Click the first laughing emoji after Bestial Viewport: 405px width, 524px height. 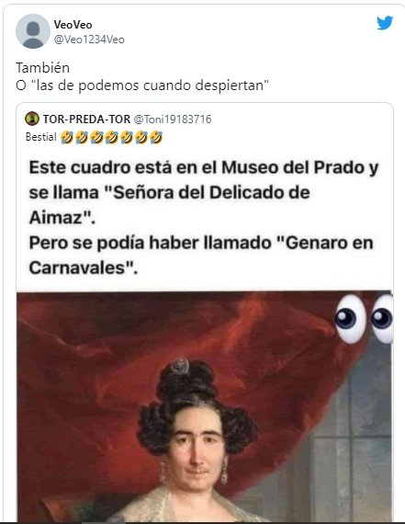click(x=67, y=137)
